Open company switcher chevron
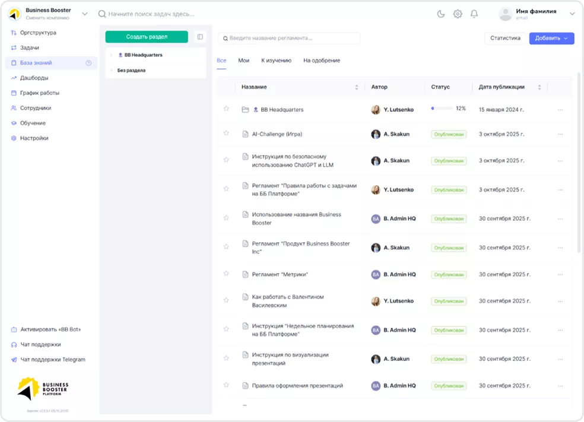Viewport: 584px width, 422px height. [85, 14]
